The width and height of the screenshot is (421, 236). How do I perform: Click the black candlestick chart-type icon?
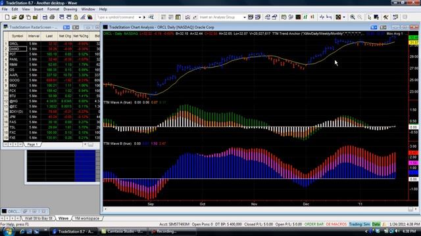click(298, 17)
